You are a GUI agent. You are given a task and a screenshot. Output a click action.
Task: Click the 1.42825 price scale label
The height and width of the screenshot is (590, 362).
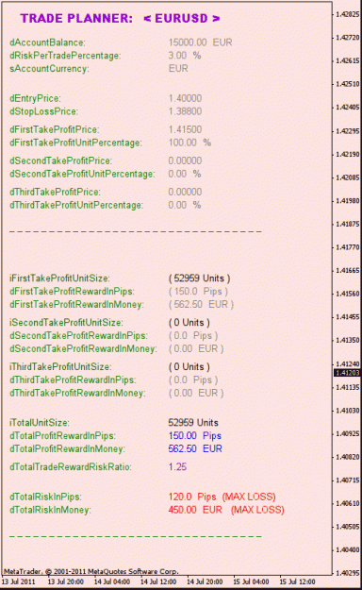(348, 14)
